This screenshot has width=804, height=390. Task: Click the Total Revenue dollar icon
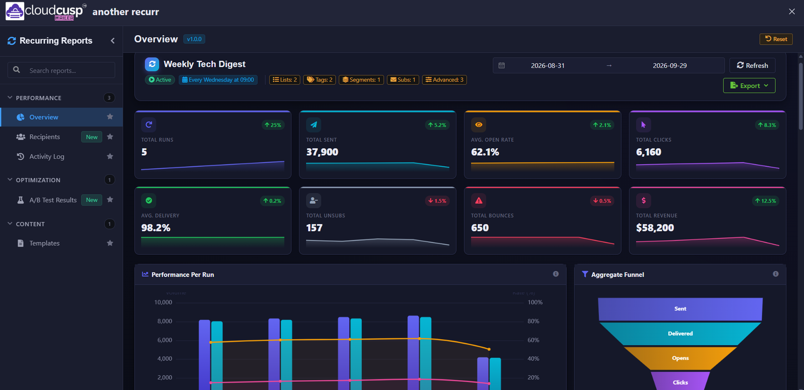[x=643, y=201]
